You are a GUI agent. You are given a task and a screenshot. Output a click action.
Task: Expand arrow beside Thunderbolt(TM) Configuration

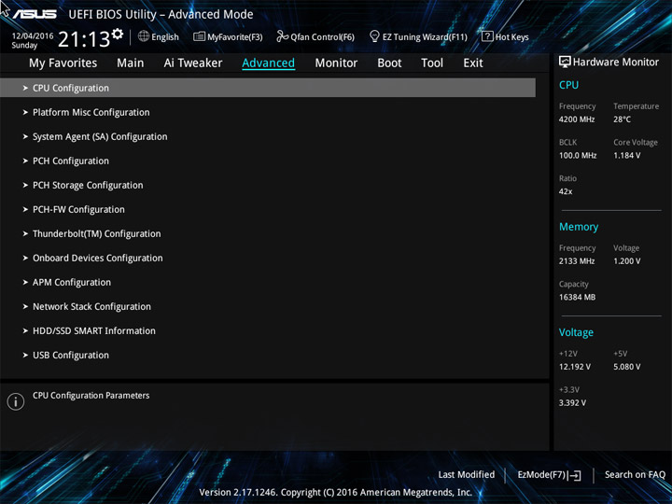tap(25, 233)
